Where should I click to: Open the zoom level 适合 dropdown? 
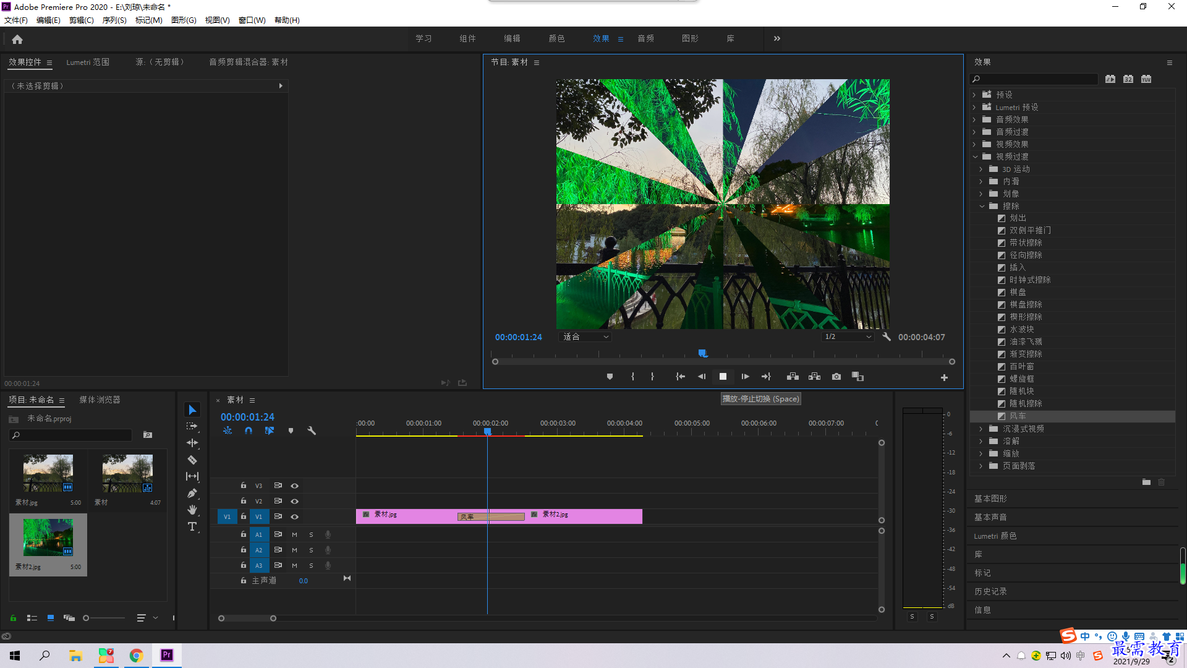point(585,337)
